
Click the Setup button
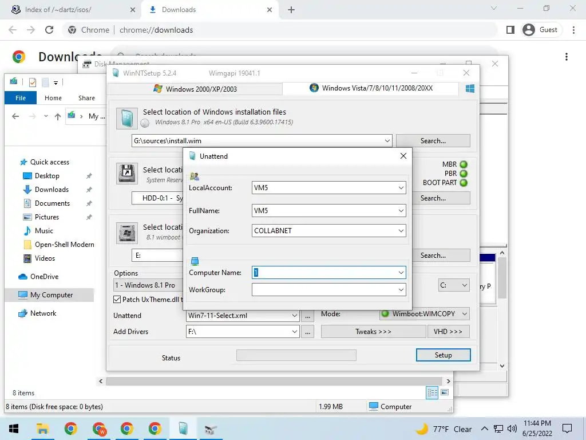[x=444, y=355]
